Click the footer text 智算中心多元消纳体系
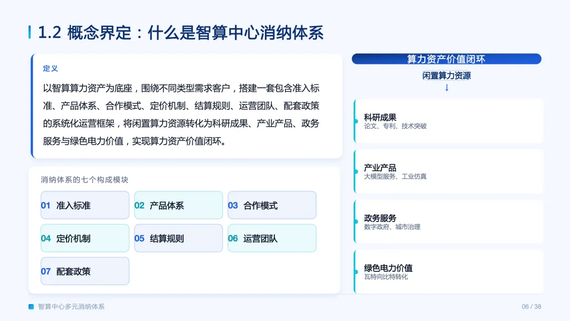Viewport: 570px width, 321px height. pos(71,307)
